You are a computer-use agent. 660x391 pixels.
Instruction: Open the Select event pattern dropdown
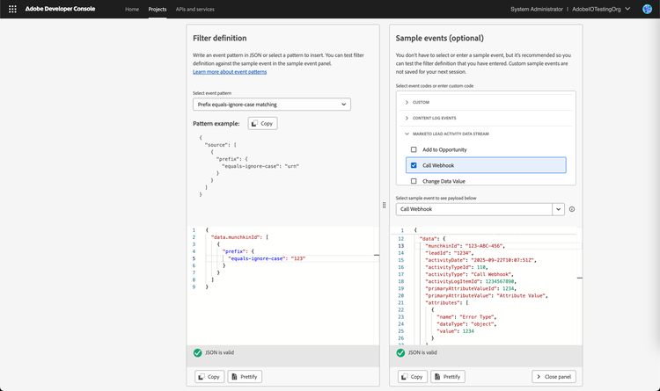tap(271, 105)
